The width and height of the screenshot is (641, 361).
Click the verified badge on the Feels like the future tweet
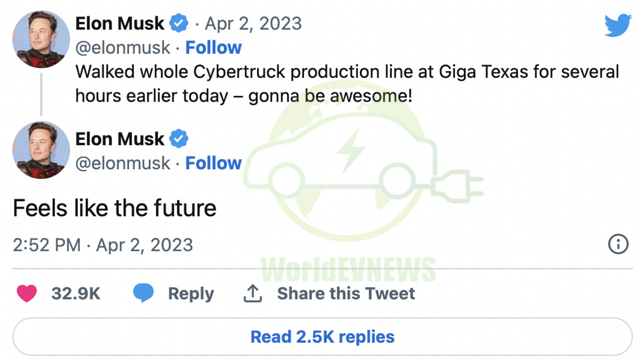point(179,139)
